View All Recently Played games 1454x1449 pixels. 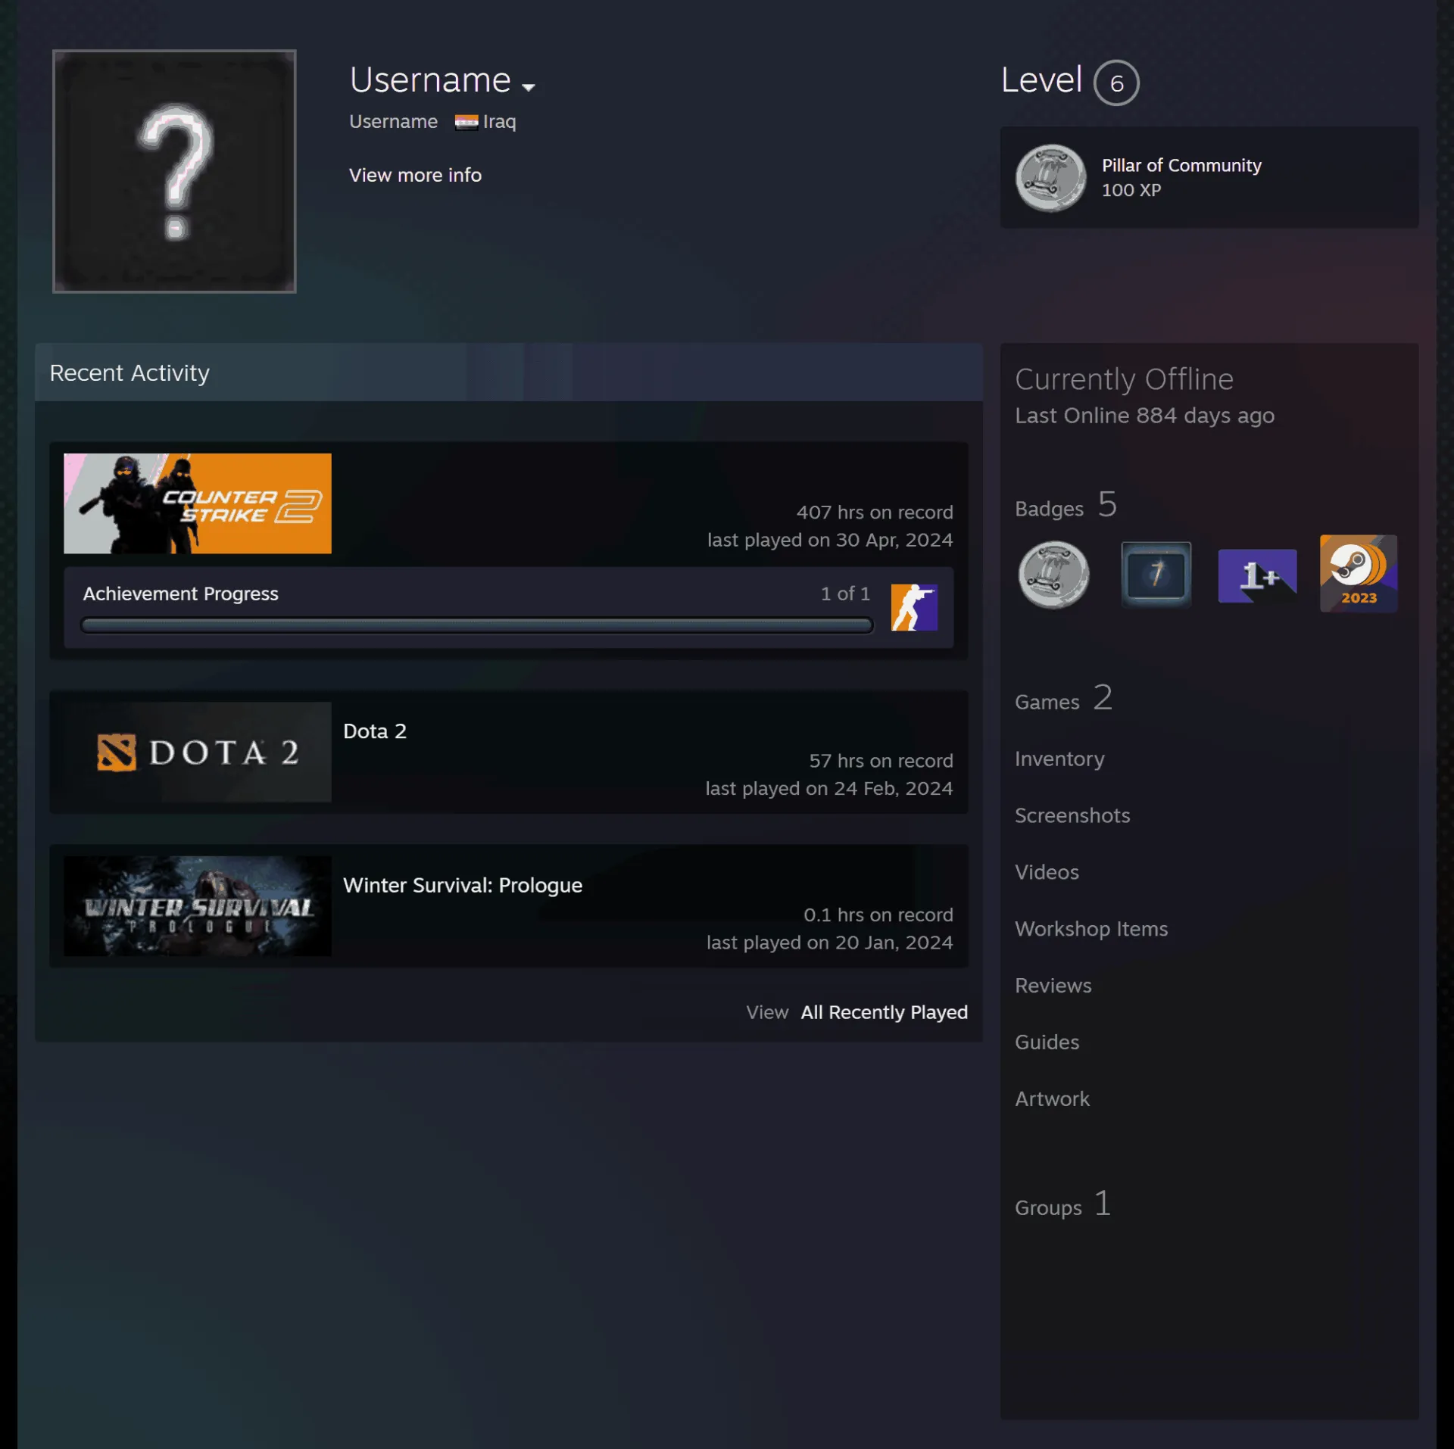click(884, 1012)
